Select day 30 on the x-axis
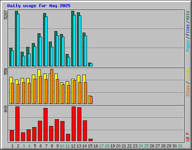This screenshot has height=150, width=192. coord(174,146)
